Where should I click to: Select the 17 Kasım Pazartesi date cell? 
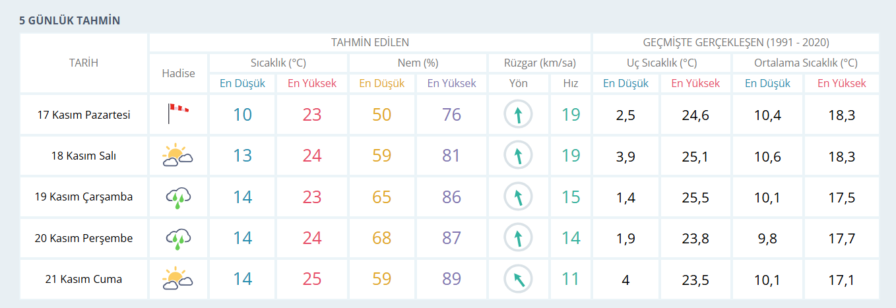[x=84, y=115]
